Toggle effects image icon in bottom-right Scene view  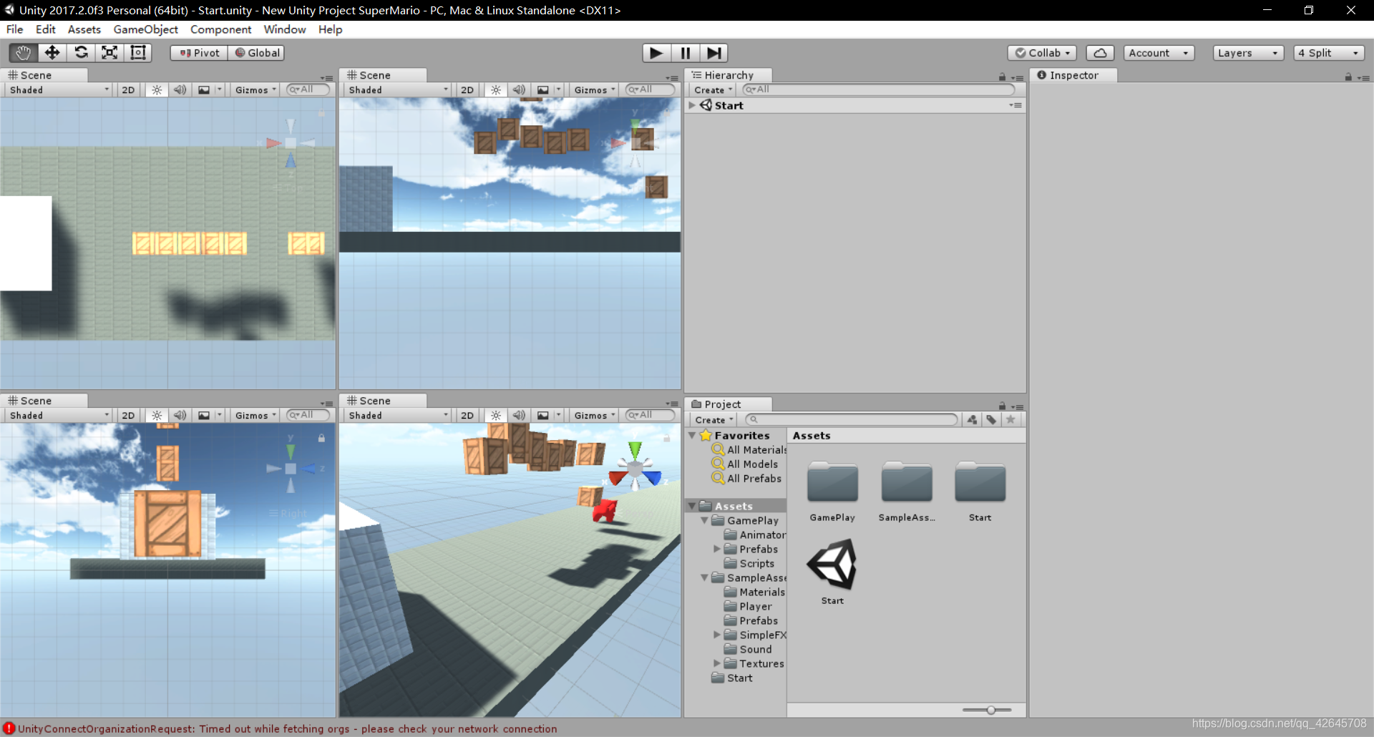pyautogui.click(x=543, y=416)
